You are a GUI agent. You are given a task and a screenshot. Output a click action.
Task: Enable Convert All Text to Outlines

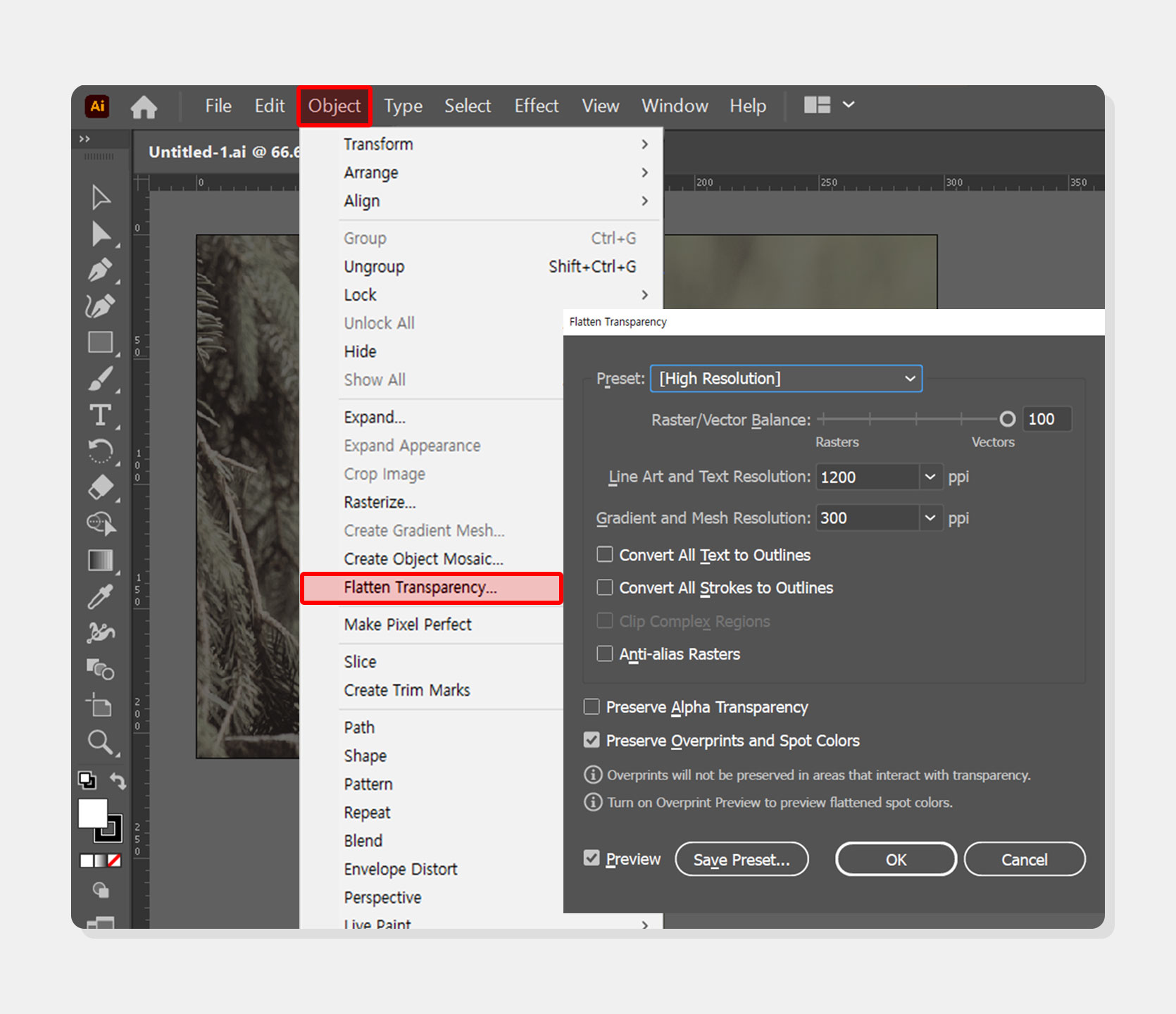point(605,555)
